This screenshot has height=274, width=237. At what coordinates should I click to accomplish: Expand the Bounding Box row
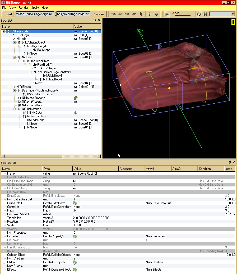click(x=4, y=251)
